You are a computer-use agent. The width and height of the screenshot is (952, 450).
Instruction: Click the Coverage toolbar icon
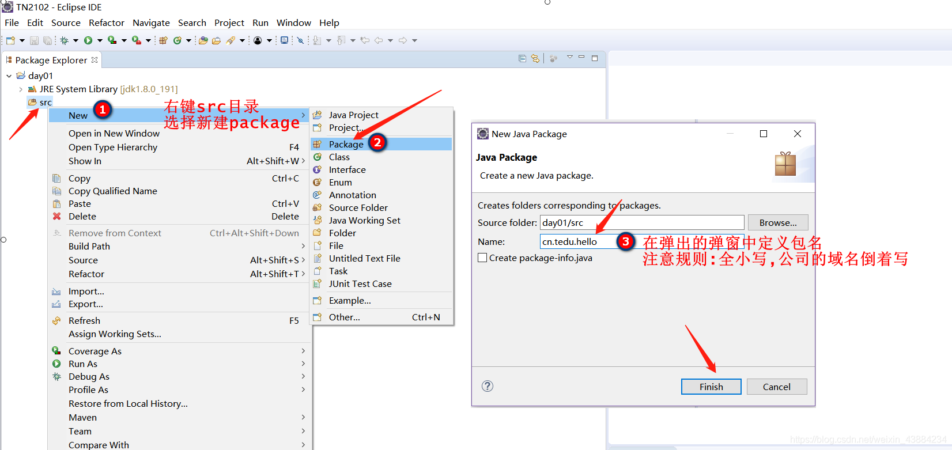(112, 40)
